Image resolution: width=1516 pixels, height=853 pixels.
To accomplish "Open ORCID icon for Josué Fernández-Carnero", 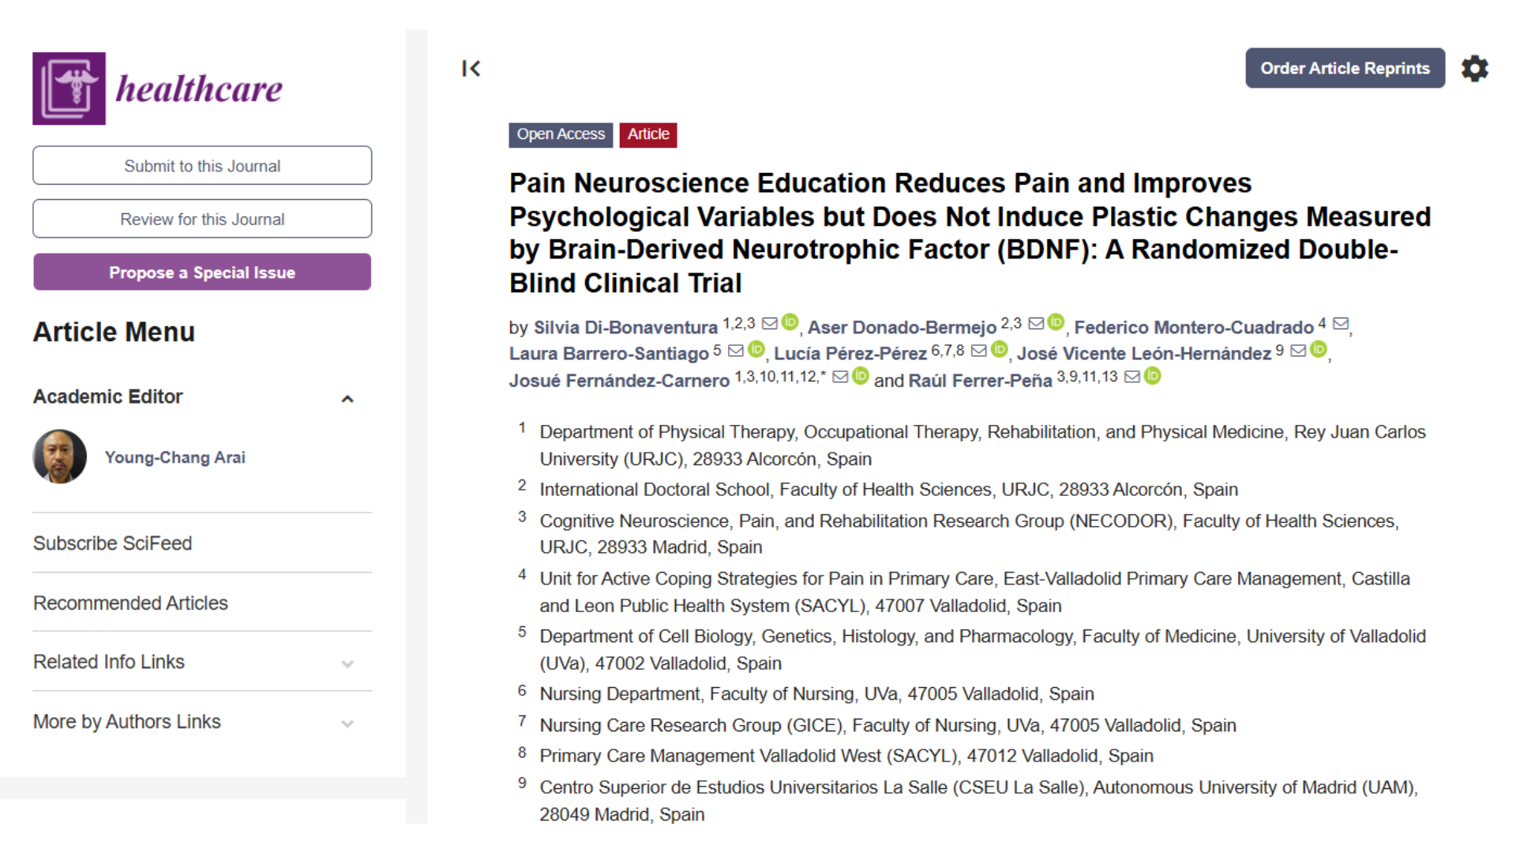I will (861, 376).
